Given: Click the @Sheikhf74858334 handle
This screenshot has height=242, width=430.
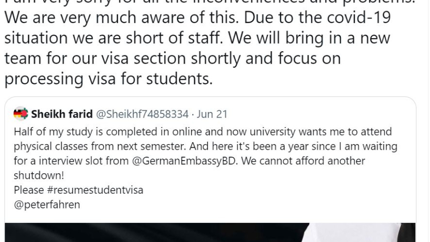Looking at the screenshot, I should [x=142, y=114].
